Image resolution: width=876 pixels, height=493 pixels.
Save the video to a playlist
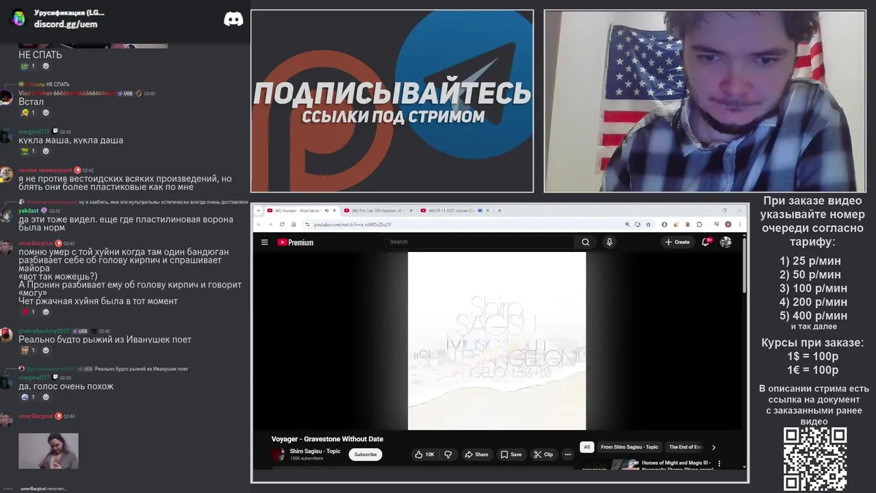click(511, 454)
